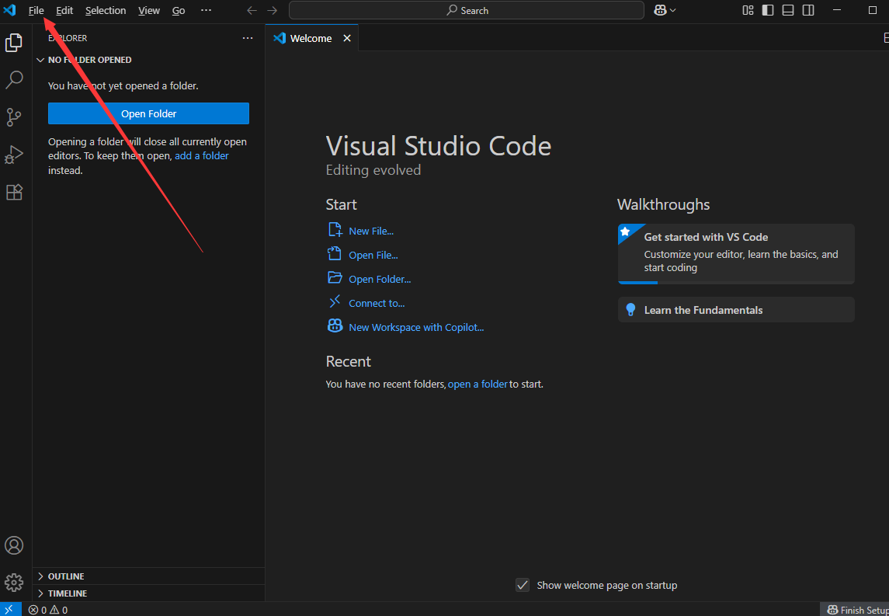Image resolution: width=889 pixels, height=616 pixels.
Task: Expand the OUTLINE section
Action: (x=148, y=576)
